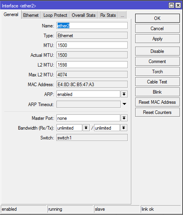Viewport: 183px width, 215px height.
Task: Run the Cable Test
Action: (158, 82)
